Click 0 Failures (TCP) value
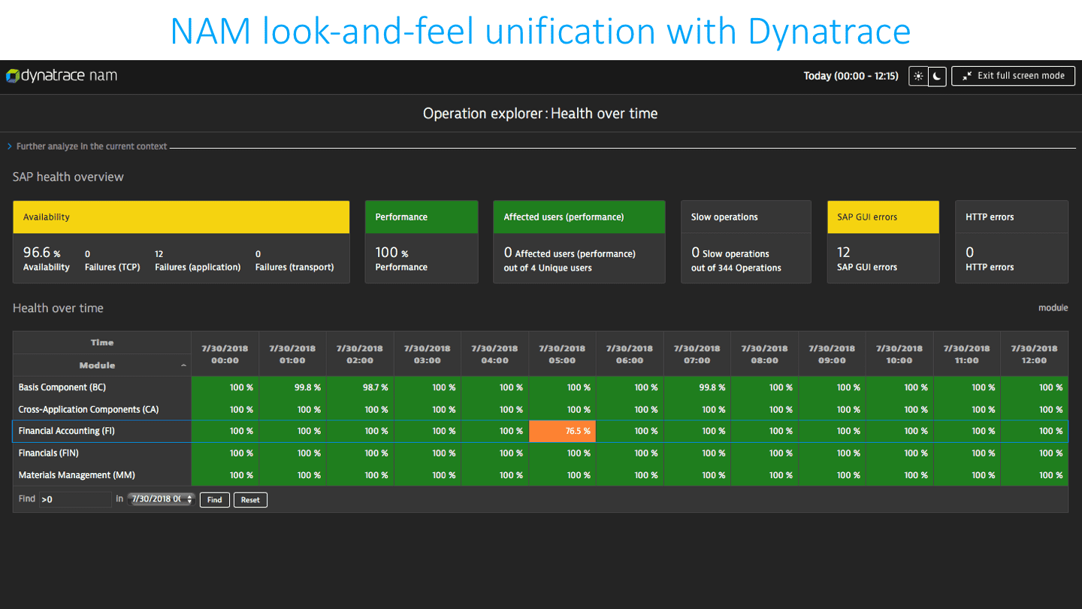The height and width of the screenshot is (609, 1082). [112, 261]
